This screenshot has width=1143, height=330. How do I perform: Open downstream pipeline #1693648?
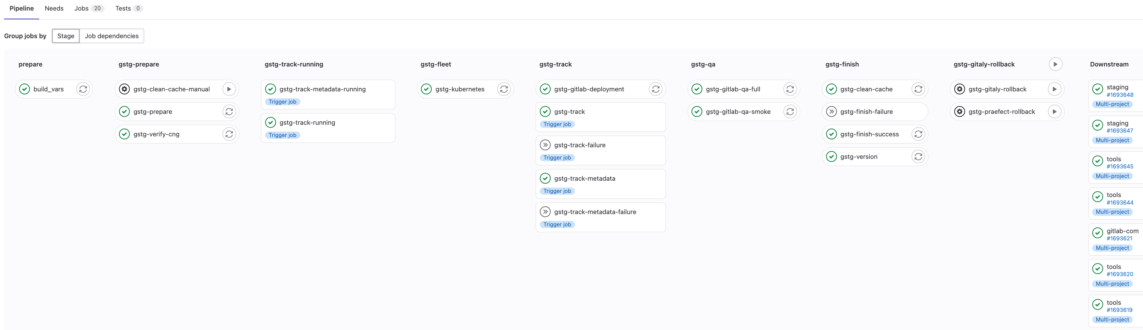click(1119, 95)
